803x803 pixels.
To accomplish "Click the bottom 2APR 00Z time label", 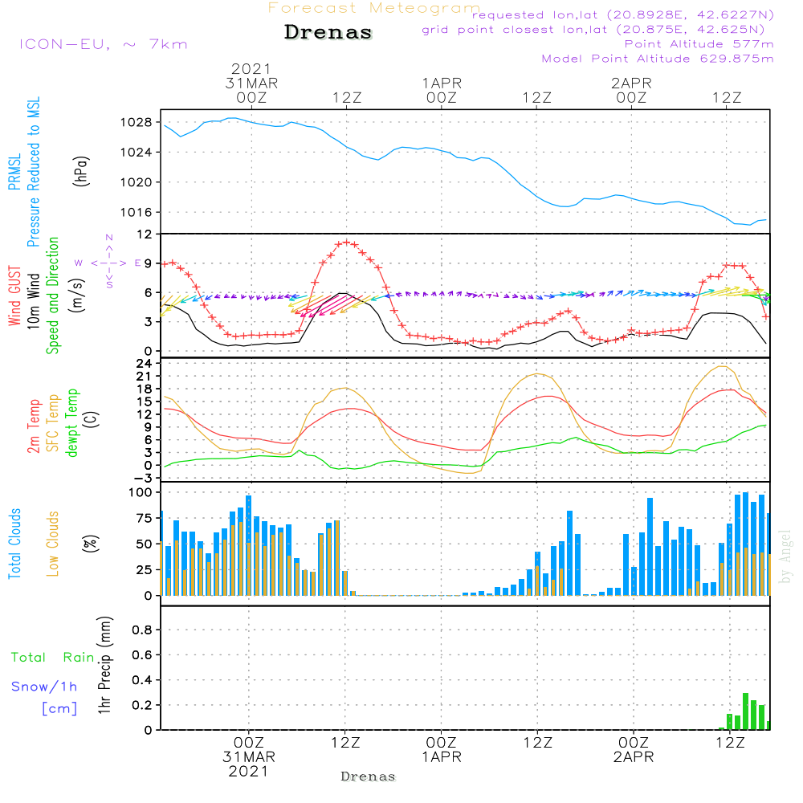I will point(633,750).
